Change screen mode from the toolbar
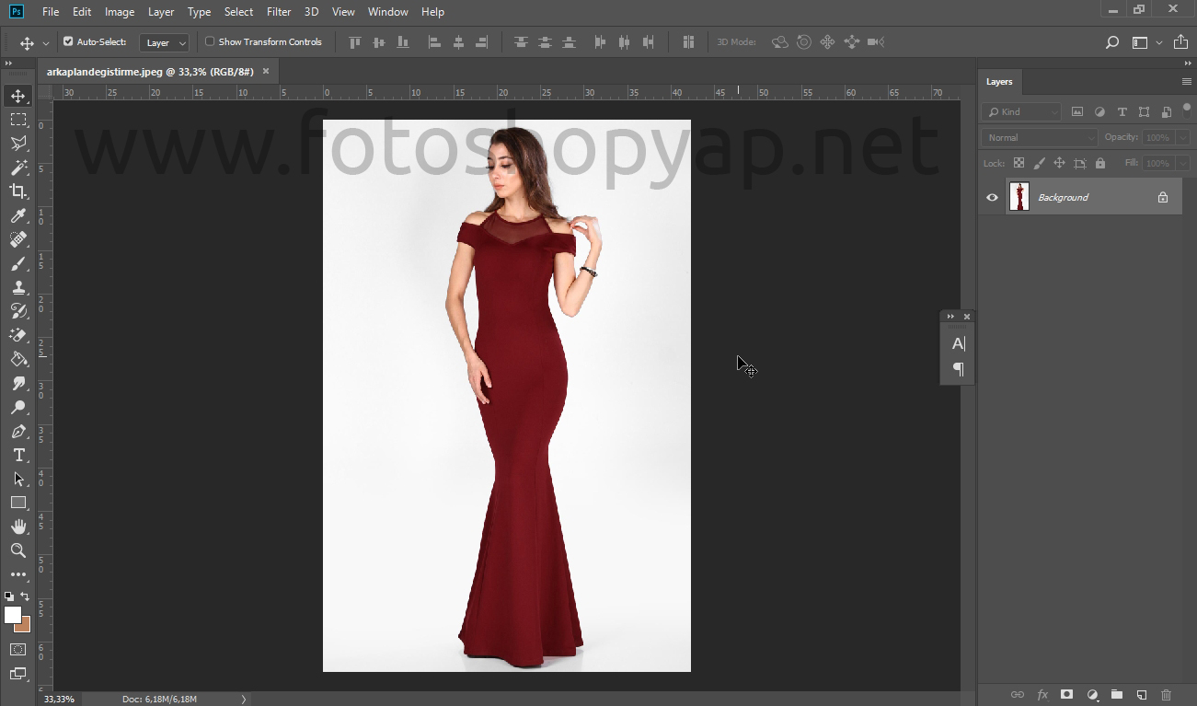The height and width of the screenshot is (706, 1197). 17,674
